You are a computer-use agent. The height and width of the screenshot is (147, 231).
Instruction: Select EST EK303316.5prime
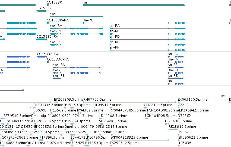34,108
